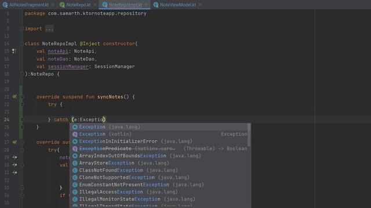The width and height of the screenshot is (371, 208).
Task: Click the suspend call gutter icon at line 29
Action: (14, 157)
